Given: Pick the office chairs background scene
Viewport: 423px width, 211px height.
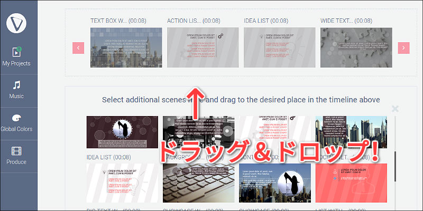Looking at the screenshot, I should coord(199,132).
